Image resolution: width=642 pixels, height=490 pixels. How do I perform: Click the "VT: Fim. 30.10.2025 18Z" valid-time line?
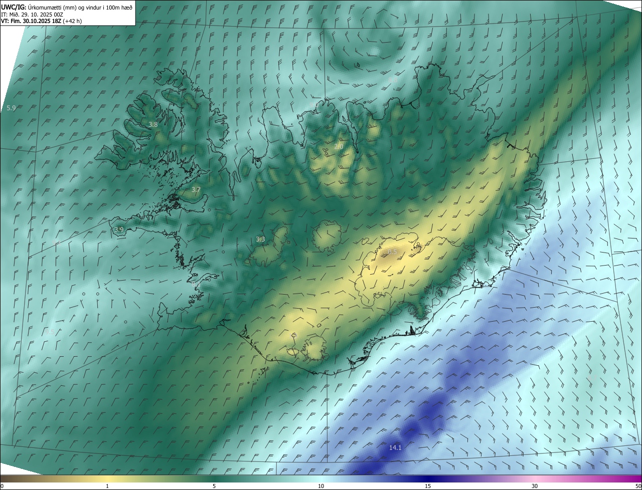pyautogui.click(x=41, y=21)
